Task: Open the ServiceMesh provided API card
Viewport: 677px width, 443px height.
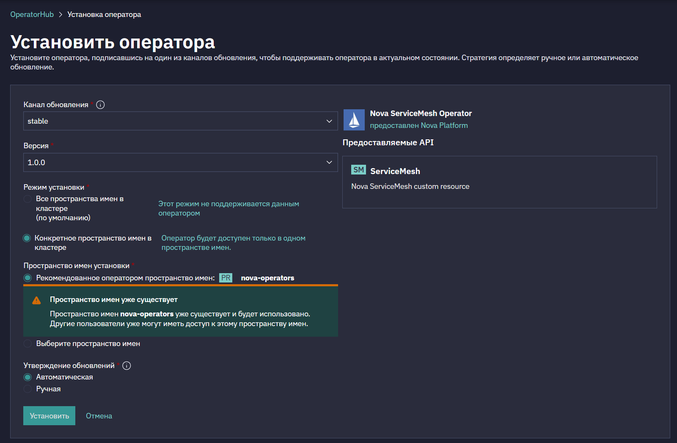Action: coord(499,182)
